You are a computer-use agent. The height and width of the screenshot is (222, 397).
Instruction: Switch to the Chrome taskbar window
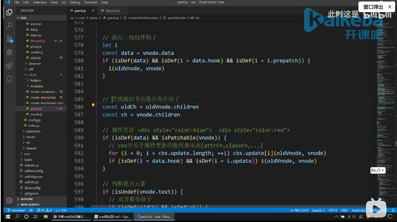click(x=71, y=217)
